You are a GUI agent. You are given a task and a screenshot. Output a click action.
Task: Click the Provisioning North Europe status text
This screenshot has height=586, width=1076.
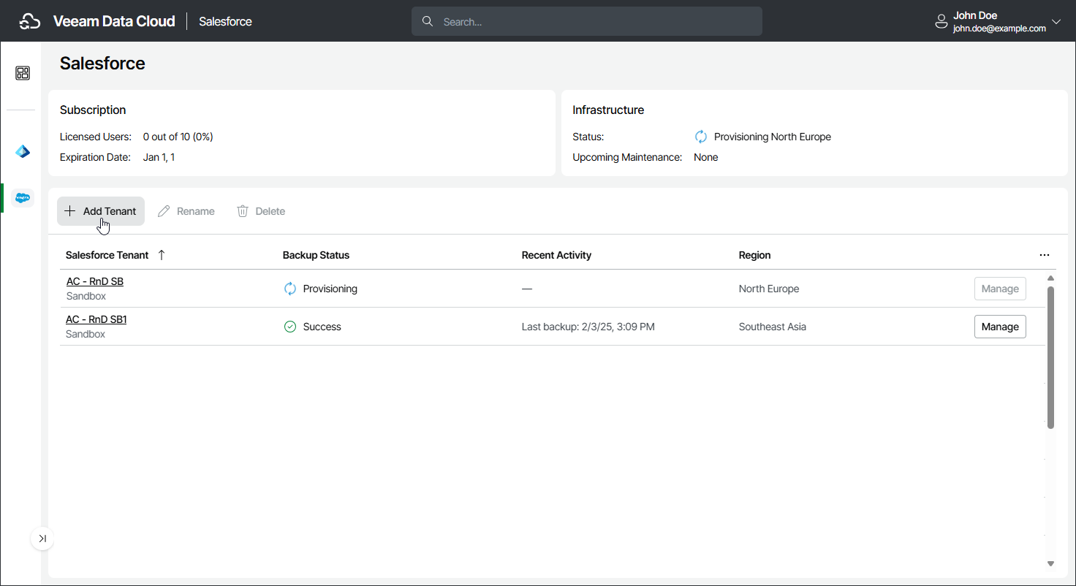coord(773,137)
